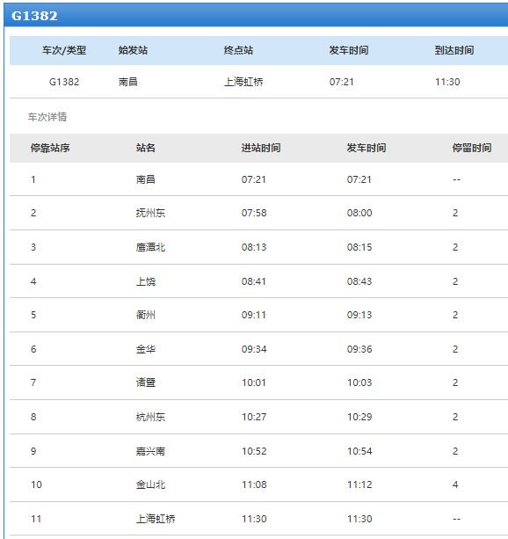Click the 11:08 arrival time at 金山北

click(254, 484)
